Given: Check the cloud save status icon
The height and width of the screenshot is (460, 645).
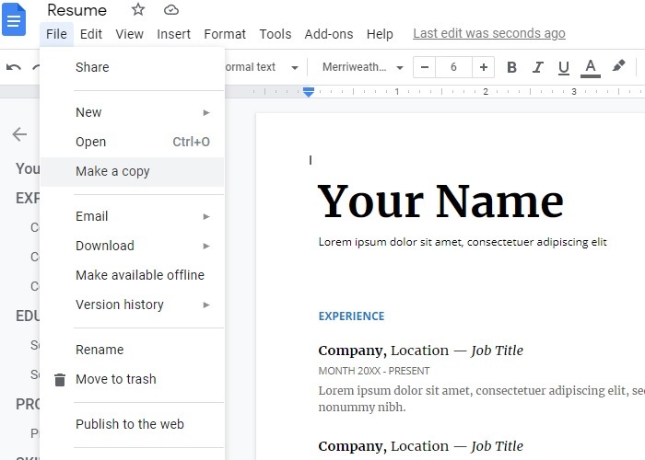Looking at the screenshot, I should point(171,10).
